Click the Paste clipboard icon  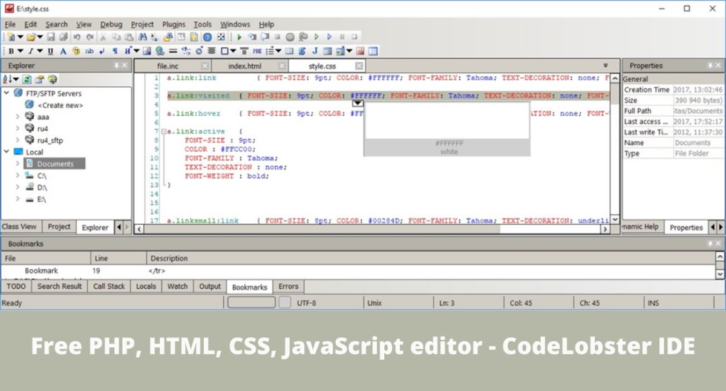click(128, 37)
